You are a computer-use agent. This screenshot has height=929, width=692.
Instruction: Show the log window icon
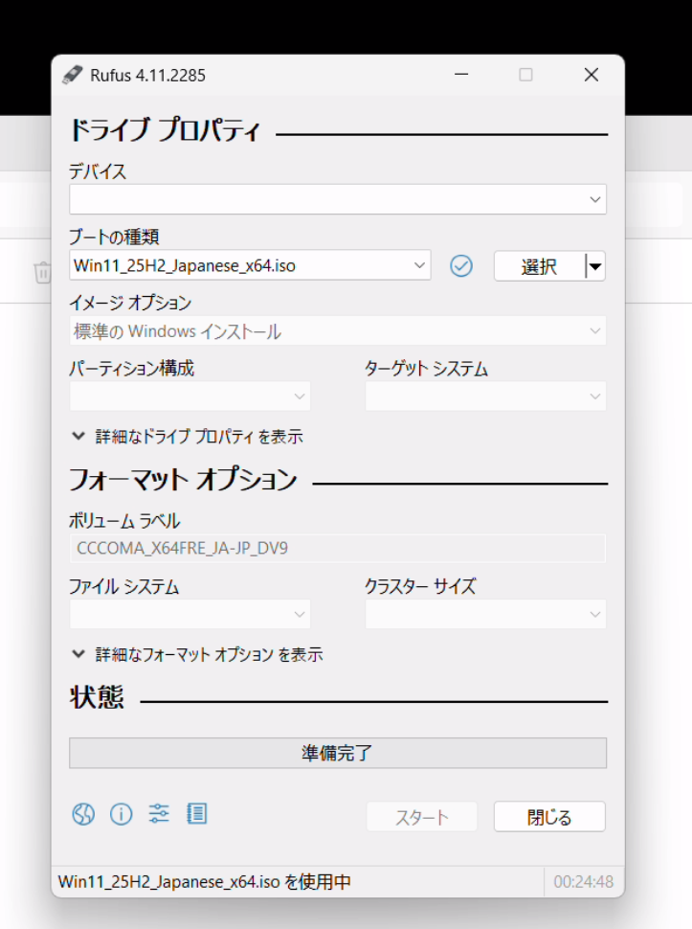pyautogui.click(x=196, y=814)
